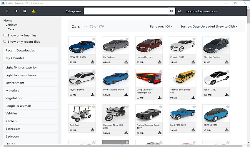Open the Tesla Y 2020 thumbnail
The image size is (250, 147).
[x=216, y=78]
